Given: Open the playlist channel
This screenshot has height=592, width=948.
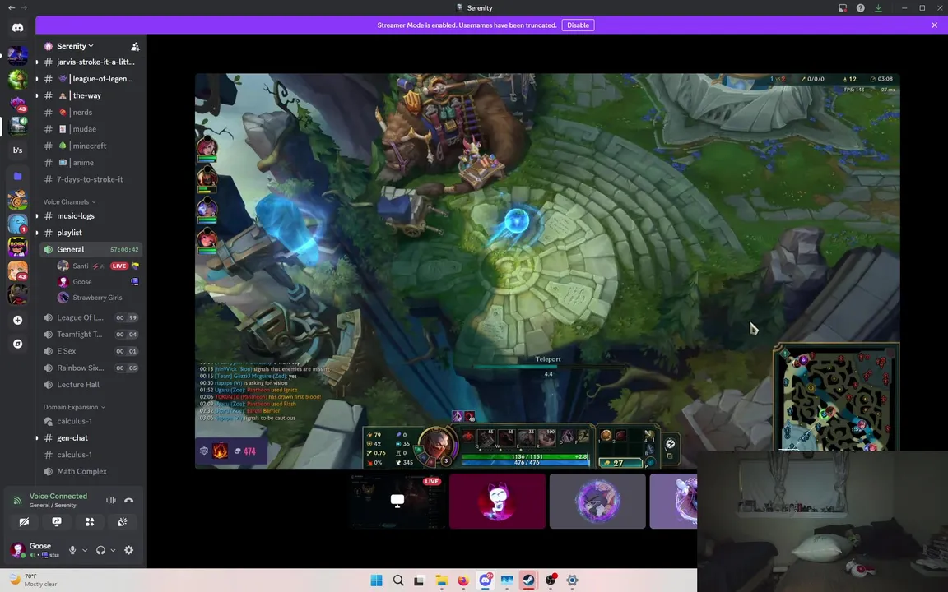Looking at the screenshot, I should click(91, 233).
